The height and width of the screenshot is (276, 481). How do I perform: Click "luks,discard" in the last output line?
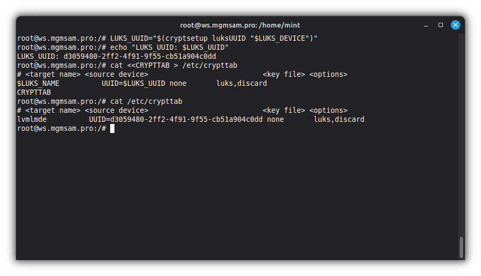click(x=339, y=119)
